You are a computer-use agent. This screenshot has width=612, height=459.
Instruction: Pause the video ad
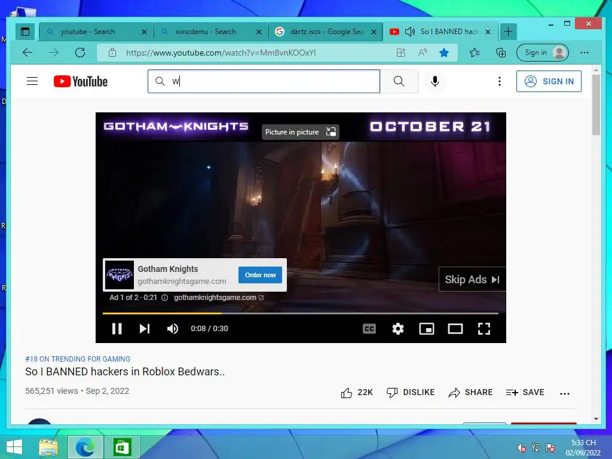(x=117, y=329)
